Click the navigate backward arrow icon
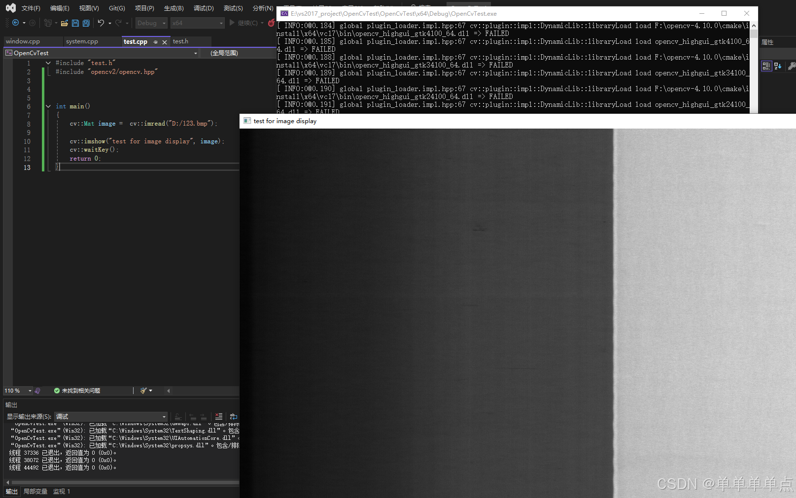 16,23
